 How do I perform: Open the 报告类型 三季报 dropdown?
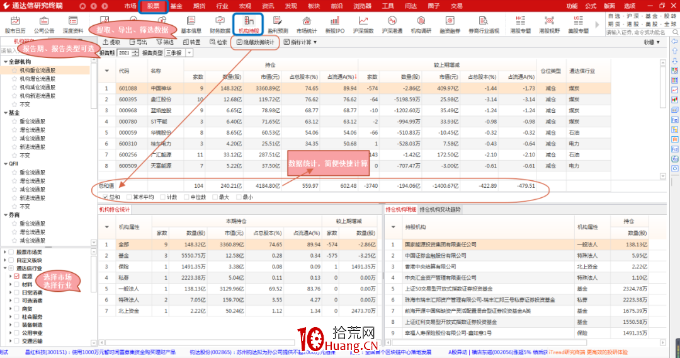(190, 53)
